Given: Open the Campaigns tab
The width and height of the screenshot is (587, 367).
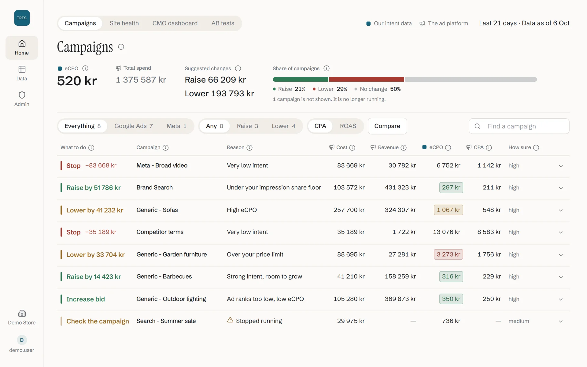Looking at the screenshot, I should click(80, 23).
